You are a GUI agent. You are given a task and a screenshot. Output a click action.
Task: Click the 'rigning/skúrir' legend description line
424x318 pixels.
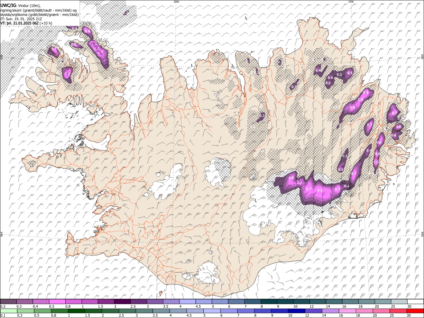coord(39,10)
